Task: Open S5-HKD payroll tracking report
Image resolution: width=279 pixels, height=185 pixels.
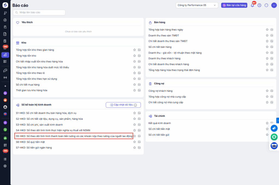Action: pos(74,136)
